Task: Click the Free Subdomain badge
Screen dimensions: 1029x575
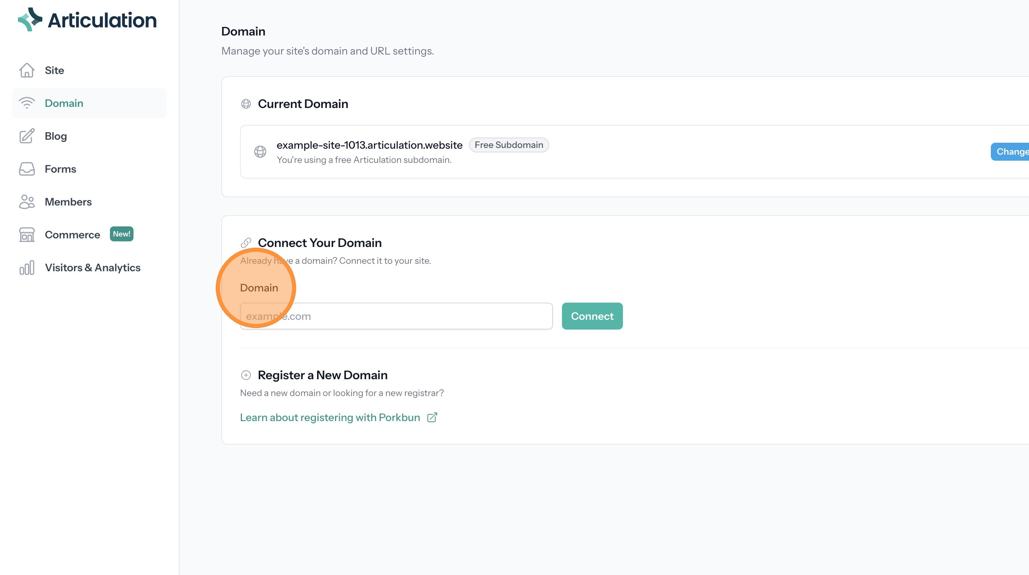Action: click(509, 145)
